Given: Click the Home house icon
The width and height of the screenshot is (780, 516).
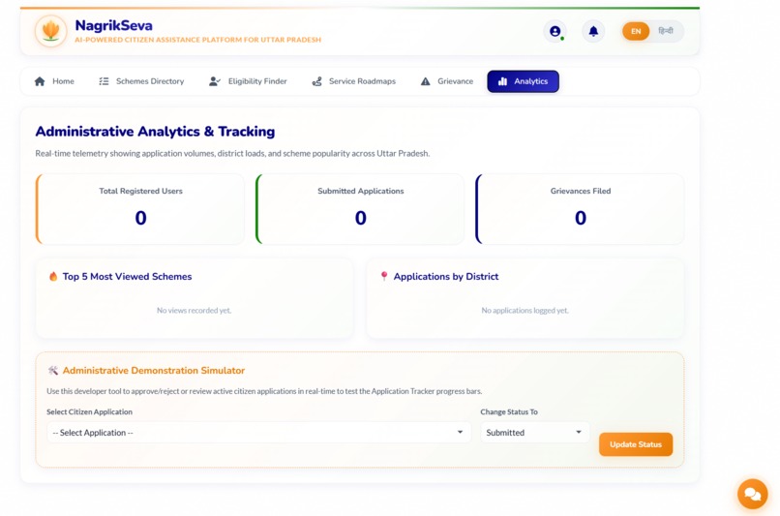Looking at the screenshot, I should [x=40, y=81].
